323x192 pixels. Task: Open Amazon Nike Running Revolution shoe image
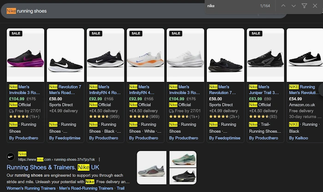(305, 55)
